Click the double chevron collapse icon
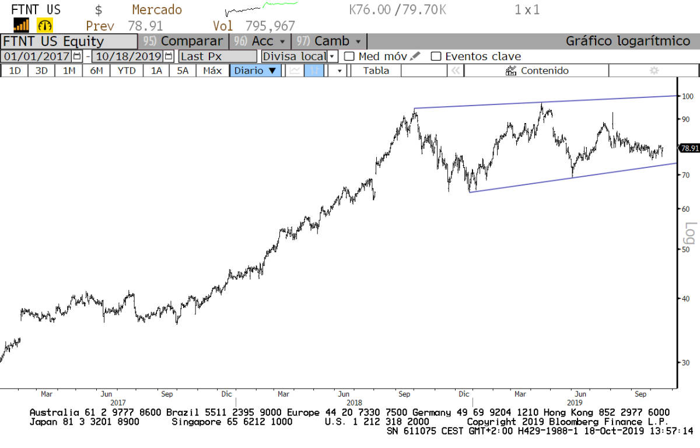Viewport: 700px width, 448px height. coord(455,71)
